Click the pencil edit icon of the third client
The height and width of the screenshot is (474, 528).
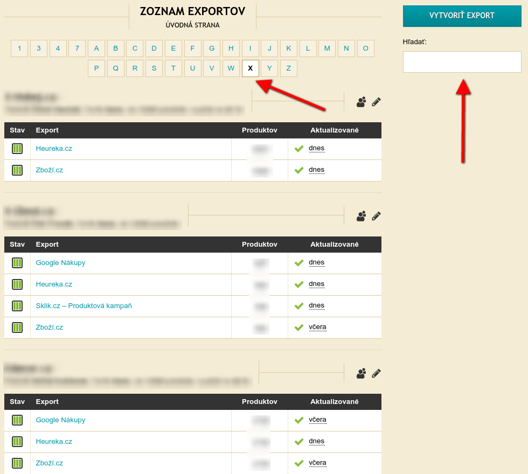pyautogui.click(x=376, y=373)
